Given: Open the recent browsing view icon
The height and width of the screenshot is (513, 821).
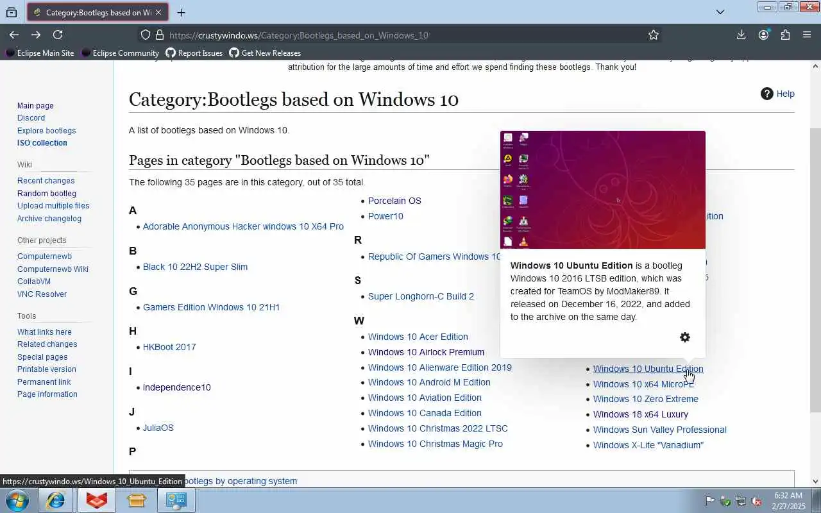Looking at the screenshot, I should pyautogui.click(x=12, y=12).
